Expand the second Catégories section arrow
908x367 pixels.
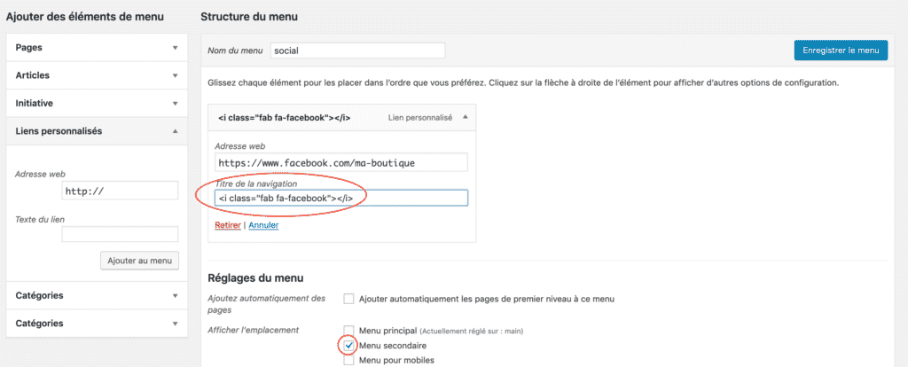(176, 323)
